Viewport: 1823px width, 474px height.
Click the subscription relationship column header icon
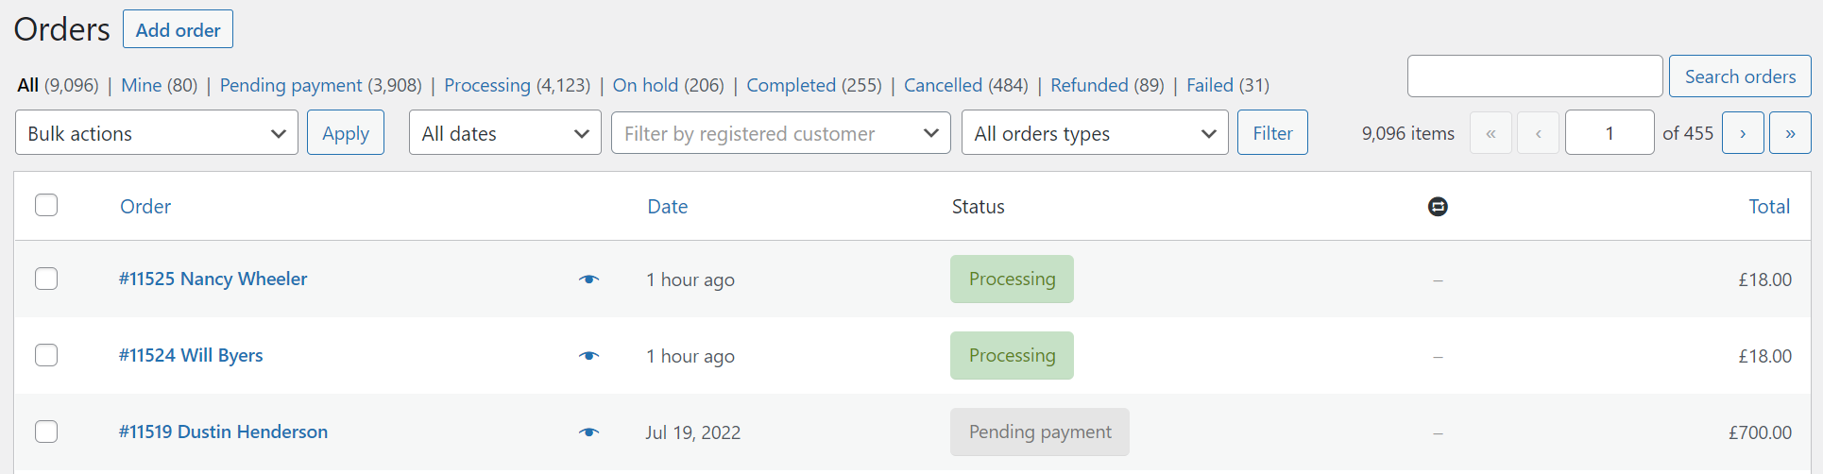point(1438,207)
